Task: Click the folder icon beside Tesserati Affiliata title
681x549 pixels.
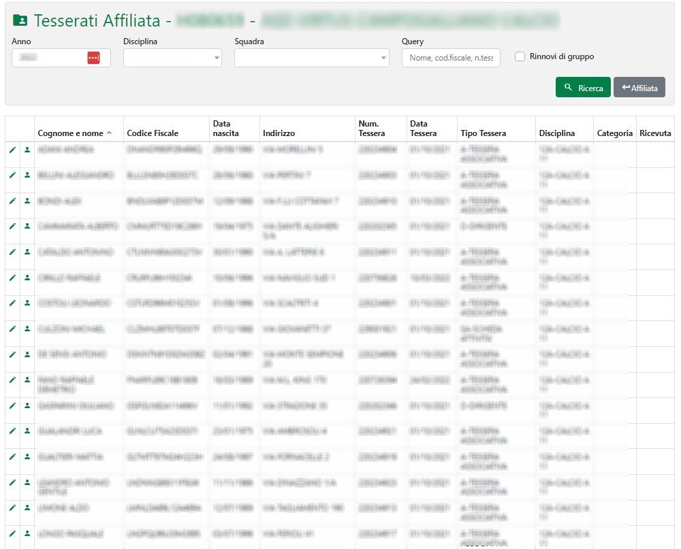Action: (20, 21)
